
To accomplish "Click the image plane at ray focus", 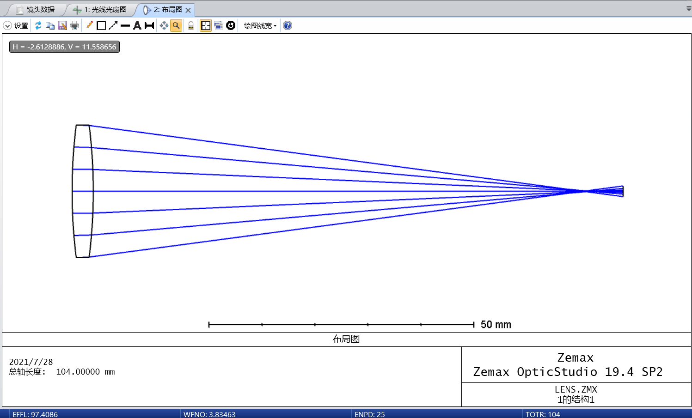I will coord(623,191).
